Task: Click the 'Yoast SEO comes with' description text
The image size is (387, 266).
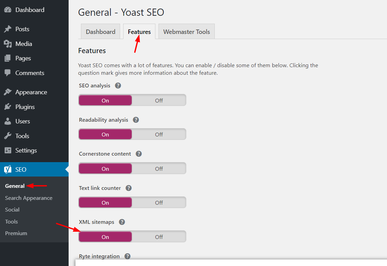Action: [x=198, y=69]
